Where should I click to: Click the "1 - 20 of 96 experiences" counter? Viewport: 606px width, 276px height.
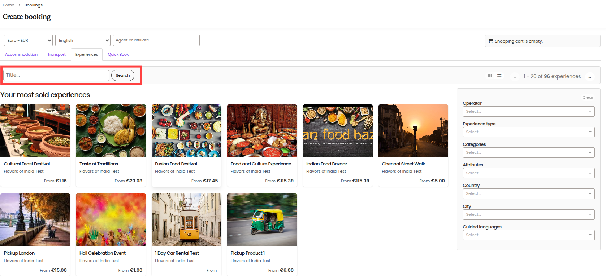[x=552, y=76]
